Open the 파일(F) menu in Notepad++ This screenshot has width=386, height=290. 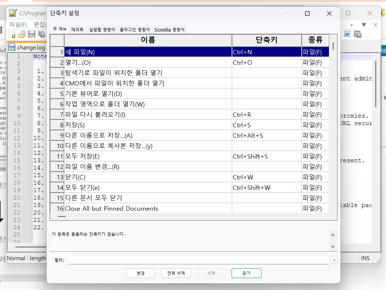tap(18, 25)
